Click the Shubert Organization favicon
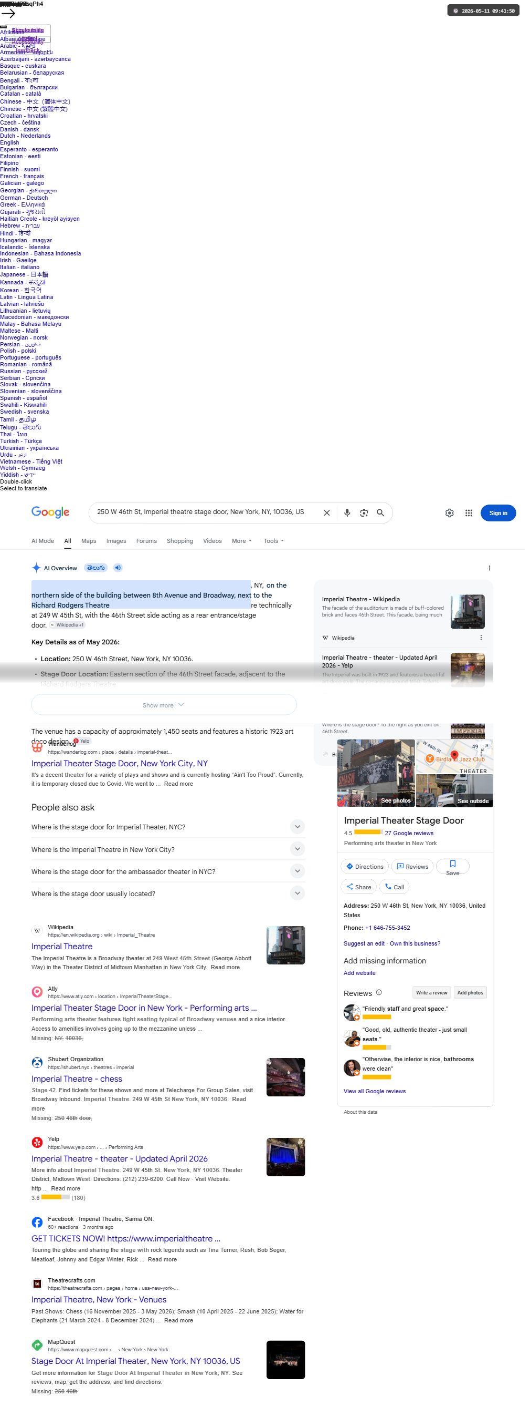 coord(37,1074)
